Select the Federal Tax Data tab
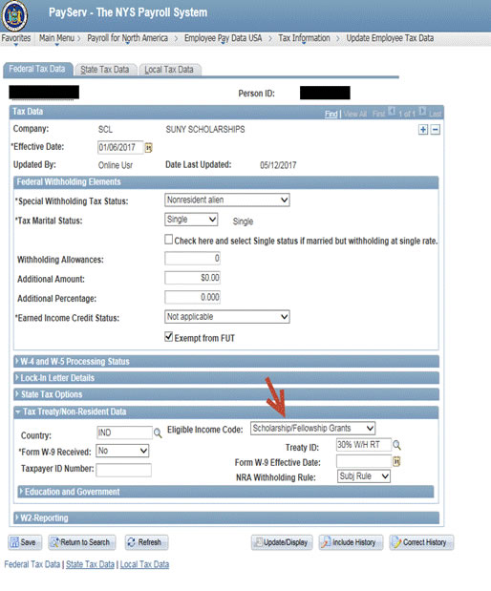 tap(37, 69)
